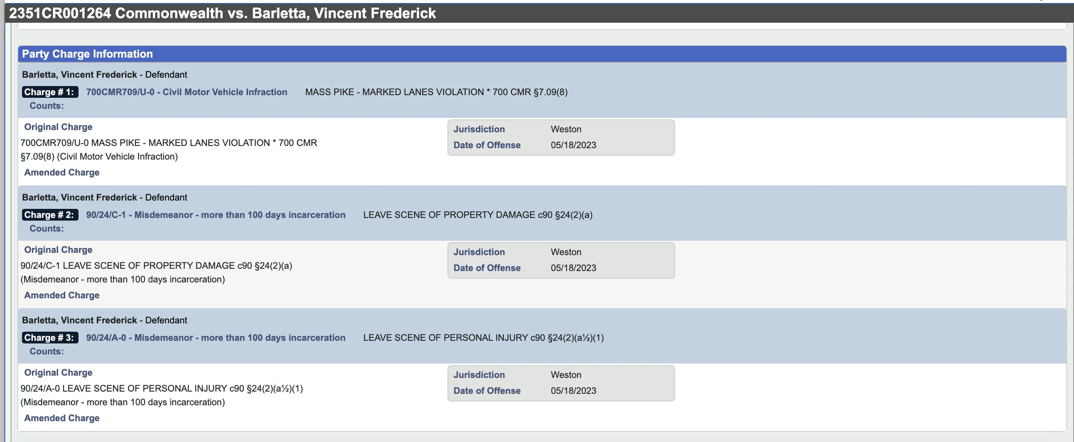Select the case title 2351CR001264 heading
This screenshot has height=442, width=1074.
[x=222, y=13]
